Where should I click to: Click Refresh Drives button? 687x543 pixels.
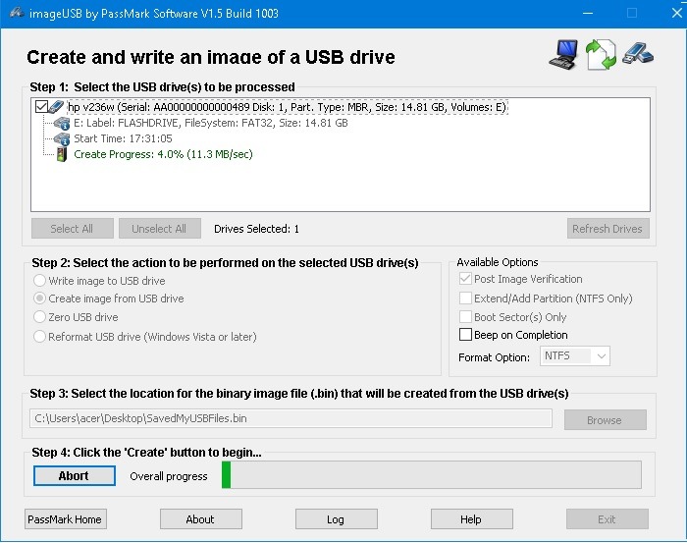click(x=608, y=229)
